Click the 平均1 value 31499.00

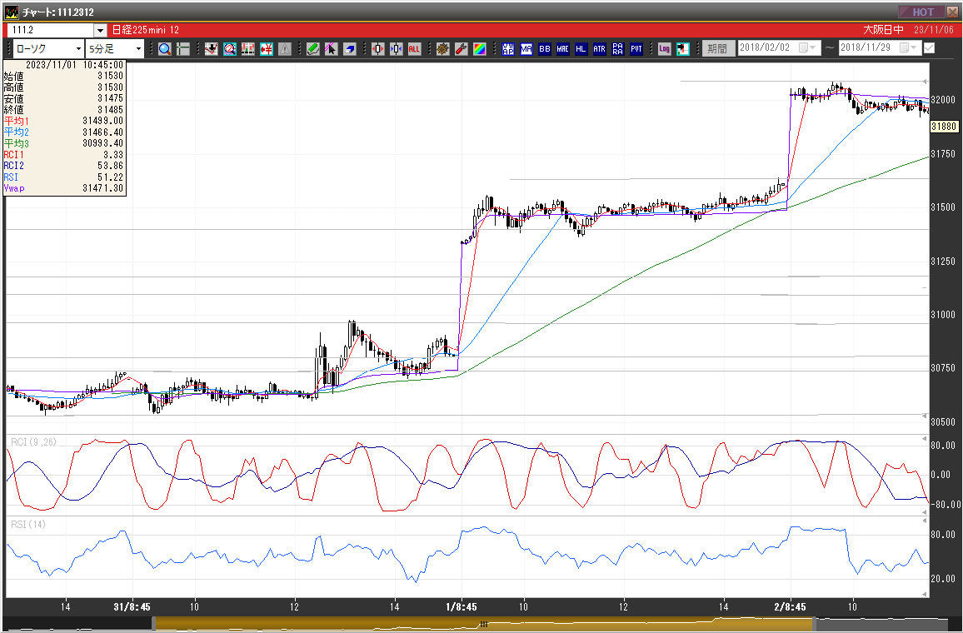102,121
